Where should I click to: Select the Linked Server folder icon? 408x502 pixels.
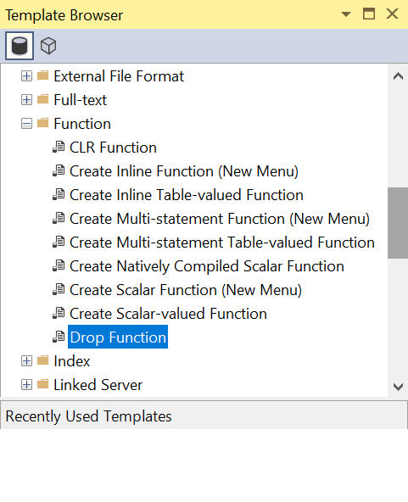click(43, 384)
